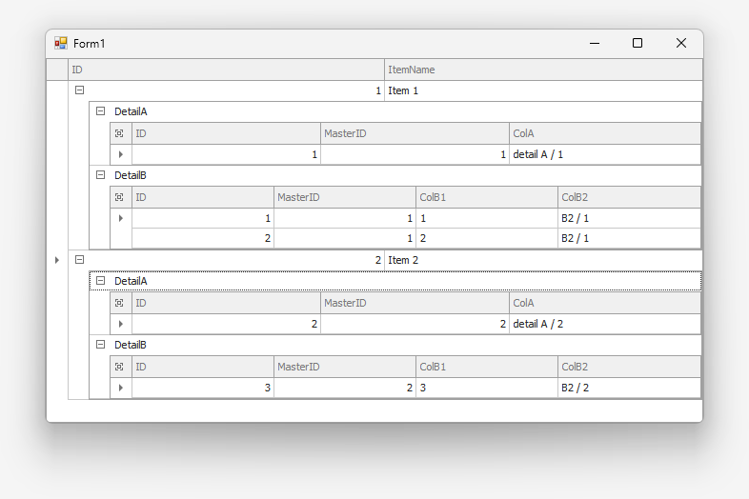Click ColB2 header in Item 1 DetailB

[x=629, y=197]
